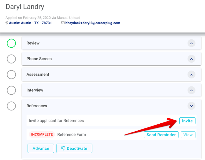Collapse the References section chevron
The image size is (205, 160).
tap(191, 106)
